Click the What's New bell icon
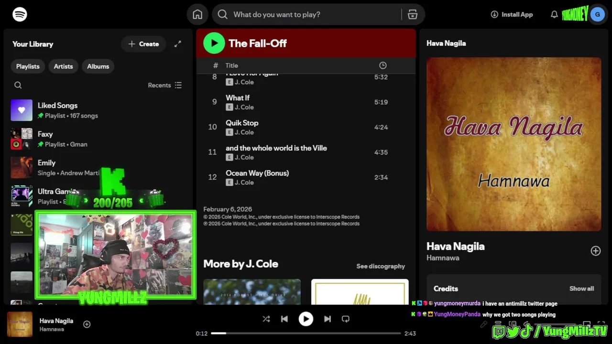Image resolution: width=612 pixels, height=344 pixels. 554,14
